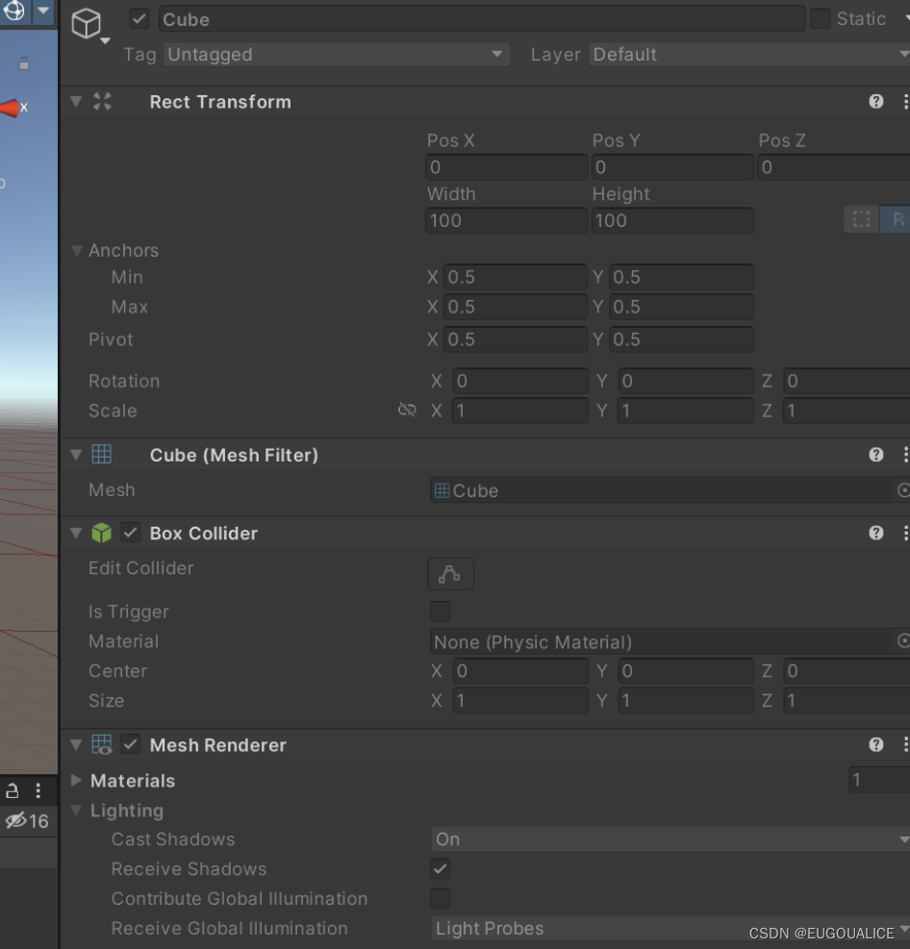Uncheck Receive Shadows under Lighting
This screenshot has width=910, height=949.
(x=440, y=868)
